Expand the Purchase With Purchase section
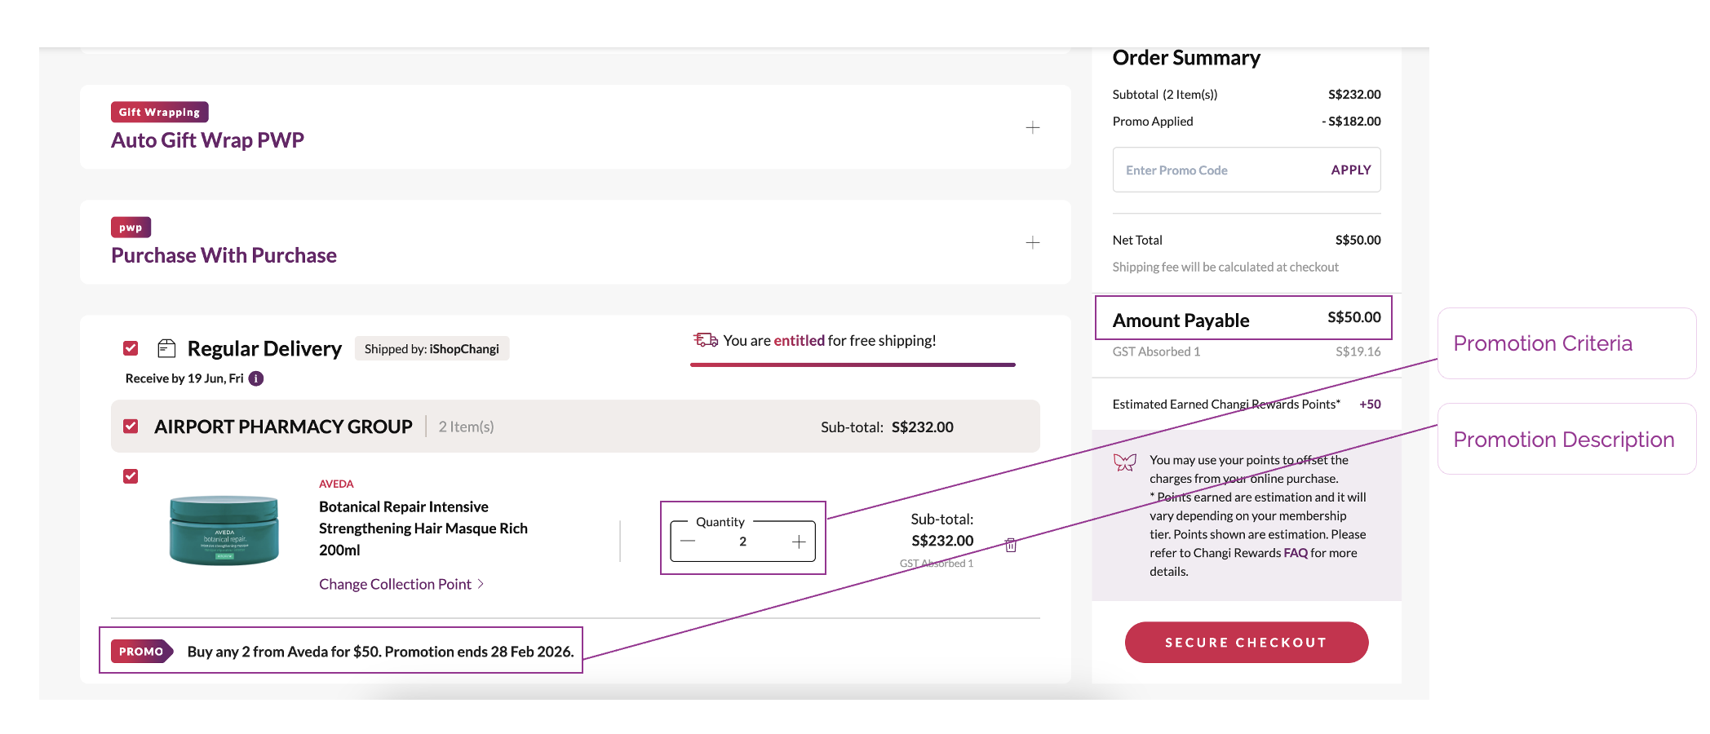The height and width of the screenshot is (734, 1710). click(x=1032, y=242)
